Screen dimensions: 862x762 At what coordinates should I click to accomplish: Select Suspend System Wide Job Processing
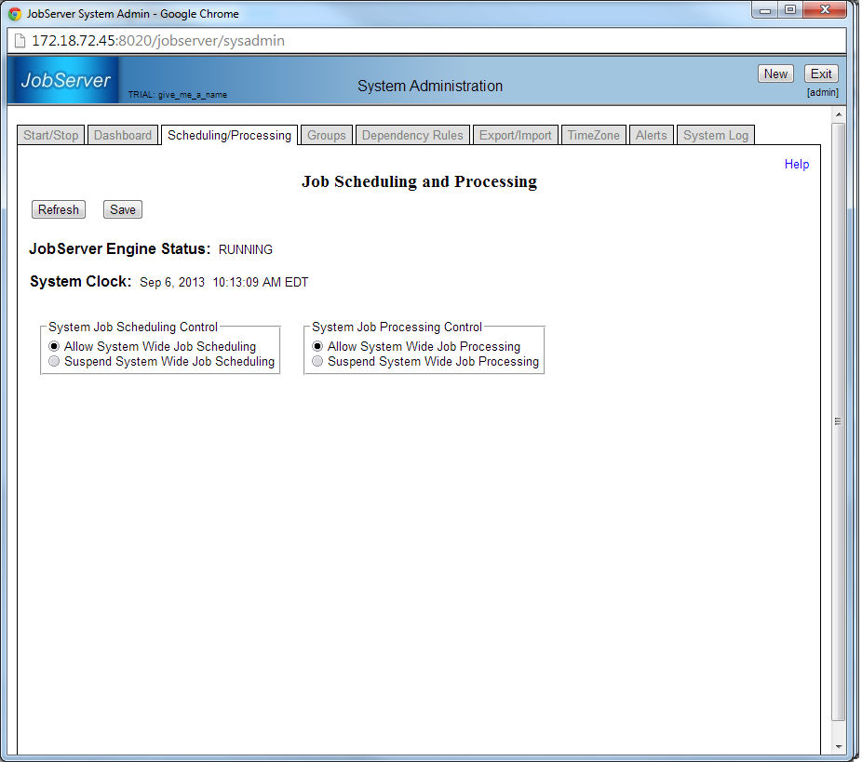[317, 361]
